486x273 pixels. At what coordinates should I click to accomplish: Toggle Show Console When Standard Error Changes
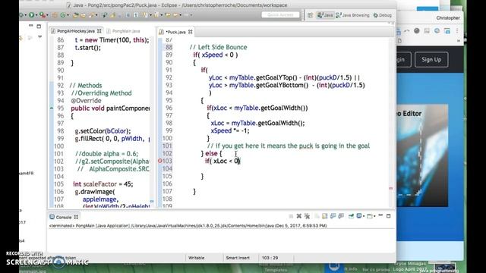[x=341, y=216]
